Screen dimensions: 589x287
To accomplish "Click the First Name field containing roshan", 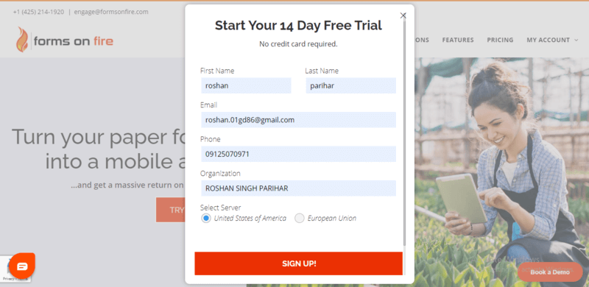I will pos(246,85).
